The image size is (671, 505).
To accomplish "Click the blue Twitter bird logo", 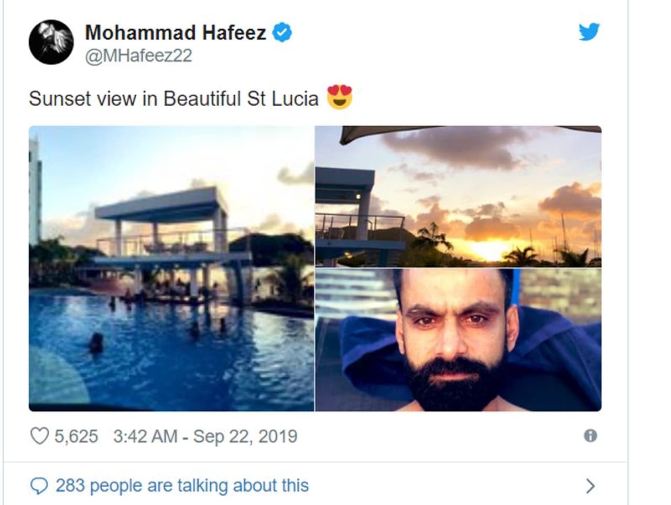I will (589, 32).
